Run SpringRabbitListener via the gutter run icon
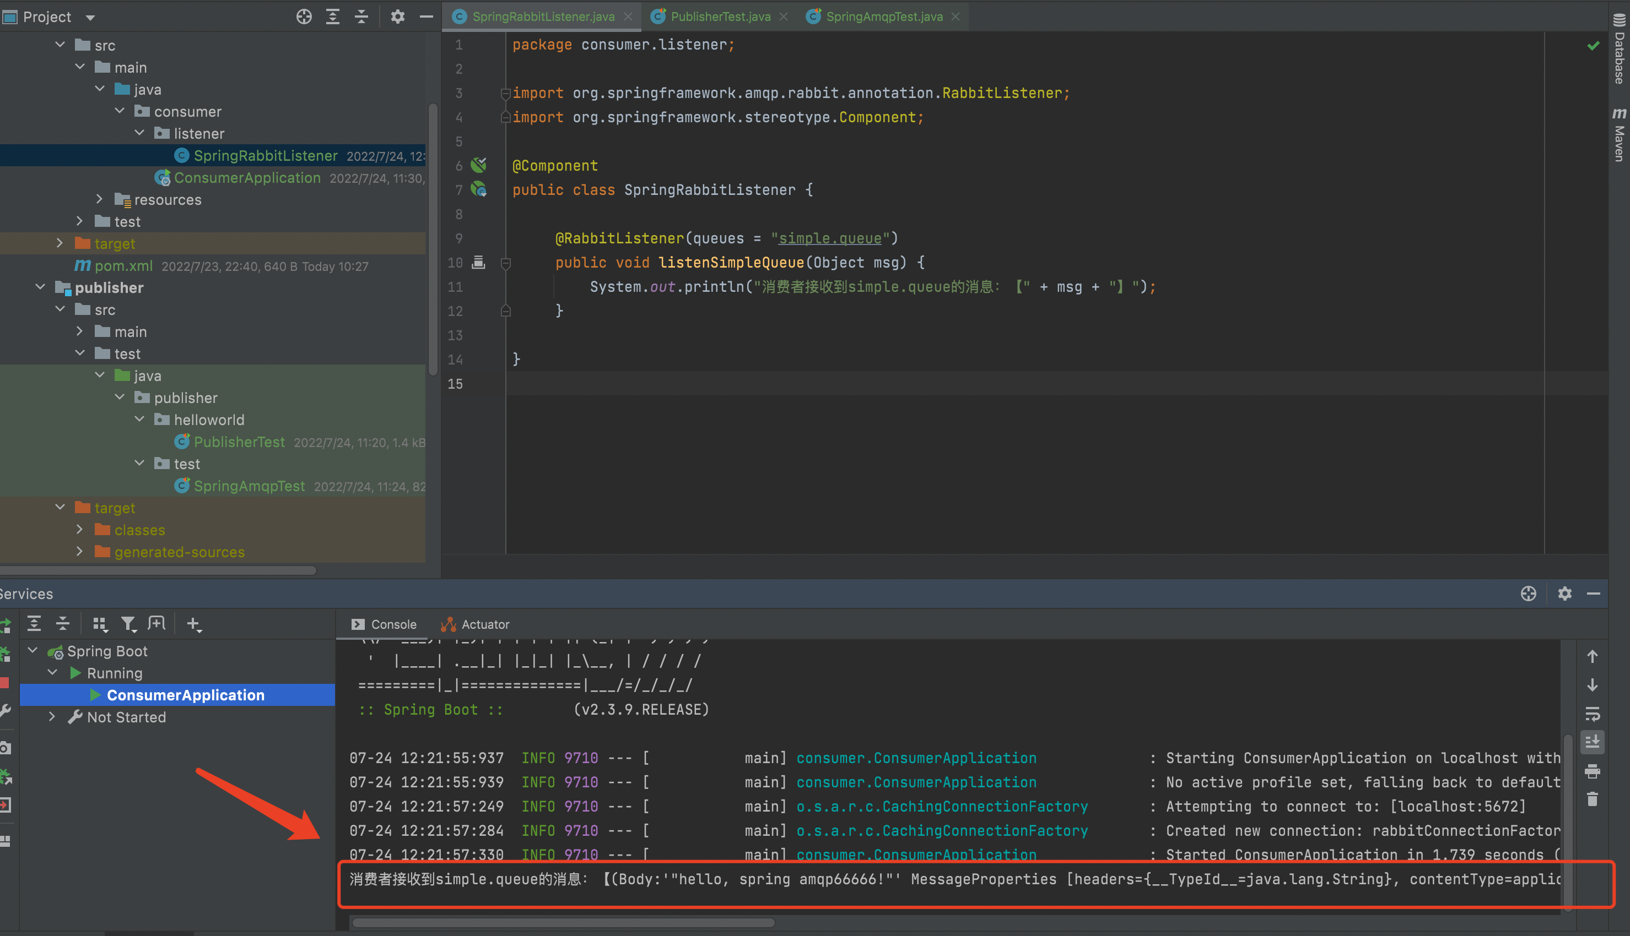Image resolution: width=1630 pixels, height=936 pixels. click(x=478, y=189)
